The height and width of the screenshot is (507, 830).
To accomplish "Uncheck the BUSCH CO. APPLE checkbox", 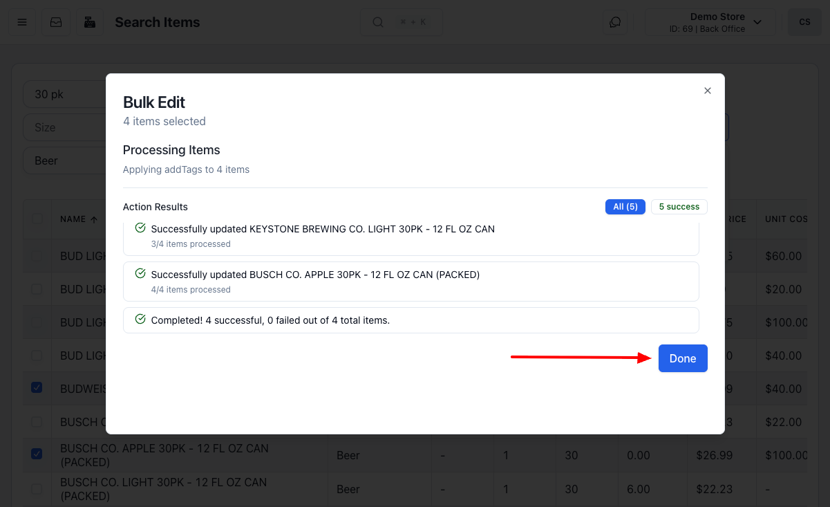I will pyautogui.click(x=37, y=454).
